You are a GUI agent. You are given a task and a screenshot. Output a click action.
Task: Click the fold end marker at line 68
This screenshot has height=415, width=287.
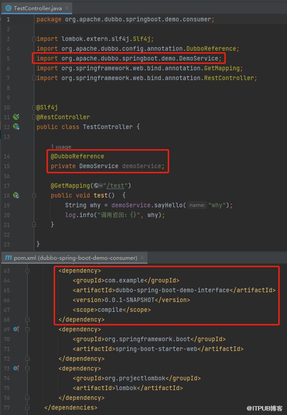coord(27,320)
